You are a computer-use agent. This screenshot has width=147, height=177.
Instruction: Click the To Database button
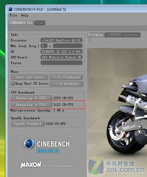pos(66,84)
